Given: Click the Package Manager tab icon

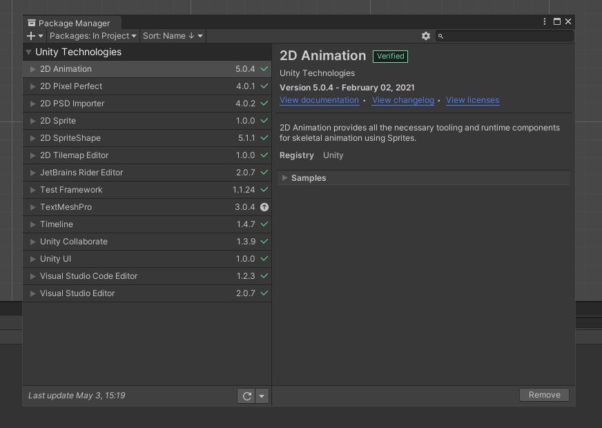Looking at the screenshot, I should [32, 23].
